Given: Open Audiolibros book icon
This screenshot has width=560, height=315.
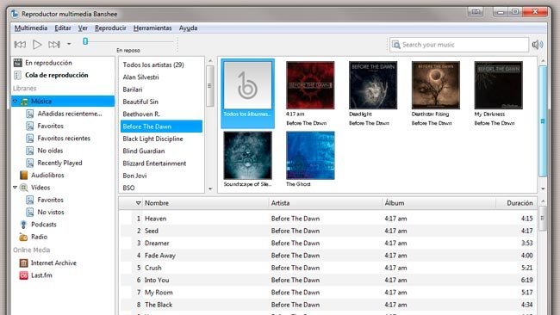Looking at the screenshot, I should pos(24,176).
